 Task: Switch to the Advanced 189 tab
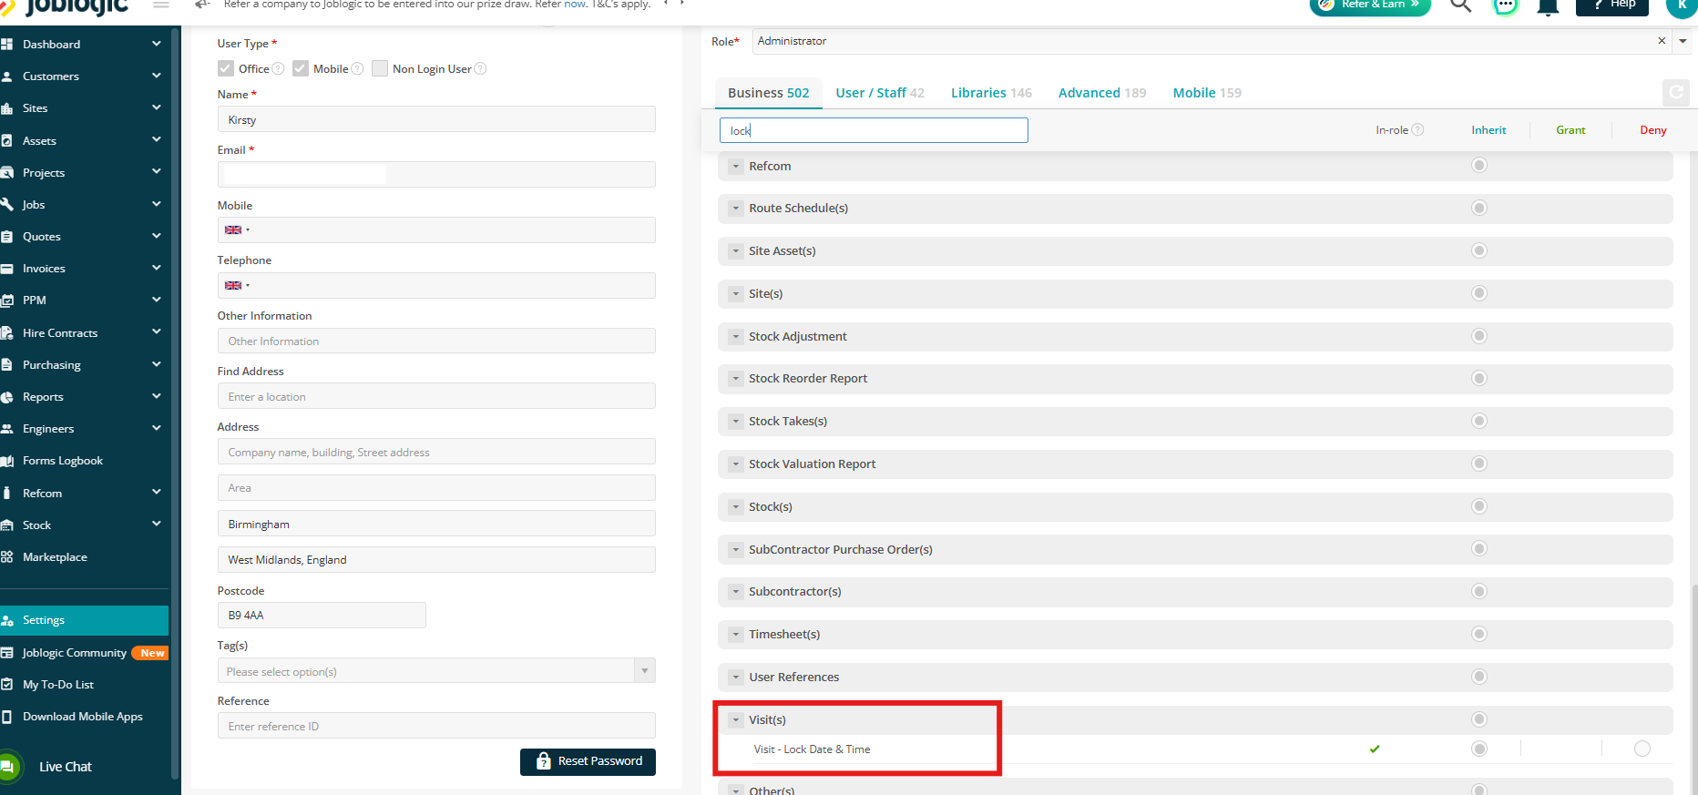click(1102, 93)
